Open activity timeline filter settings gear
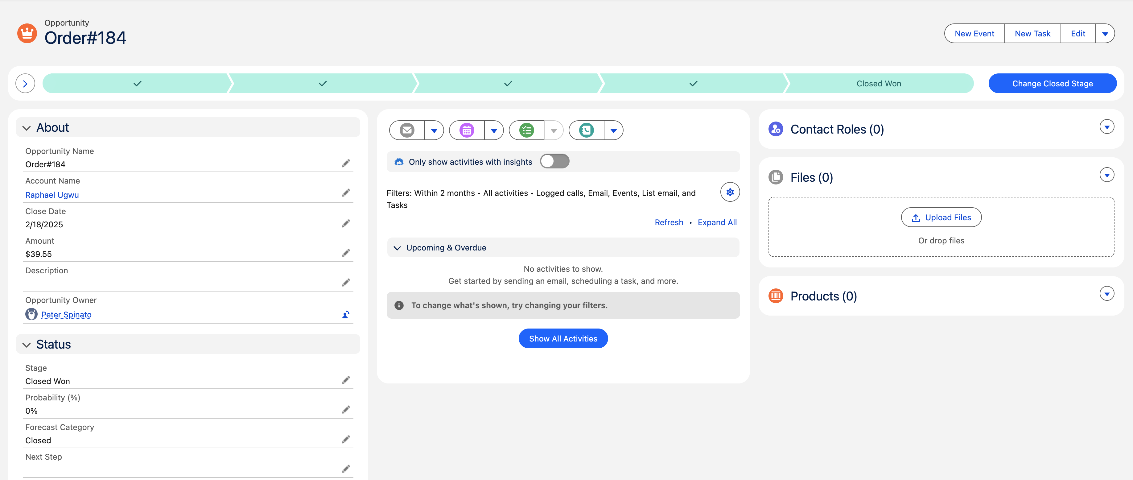The width and height of the screenshot is (1133, 480). tap(730, 192)
